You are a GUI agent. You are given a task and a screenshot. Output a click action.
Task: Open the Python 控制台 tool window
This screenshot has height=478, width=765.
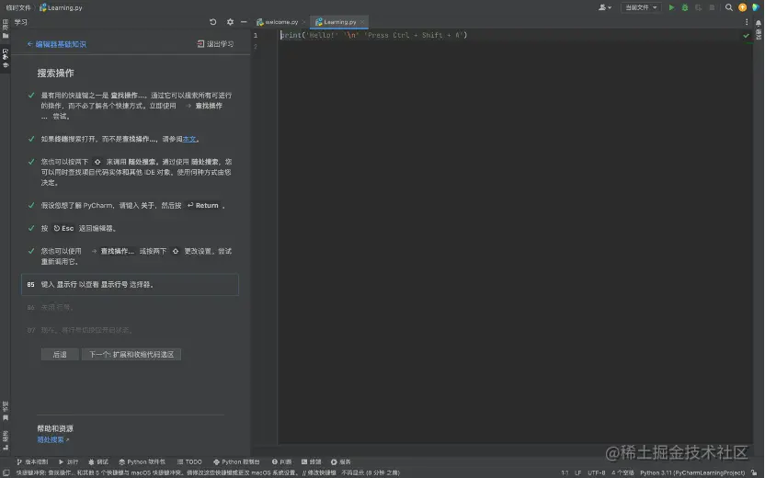(x=236, y=461)
